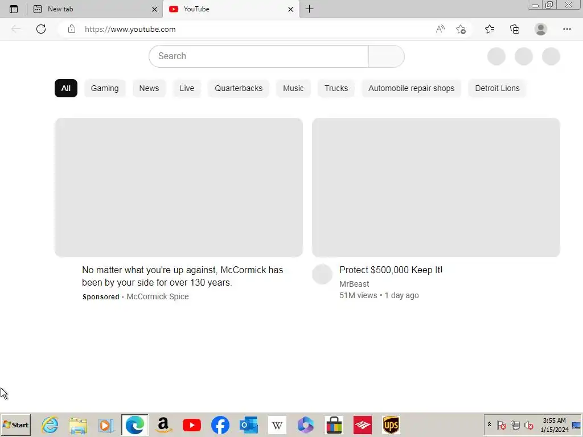Close the YouTube tab

click(x=290, y=9)
